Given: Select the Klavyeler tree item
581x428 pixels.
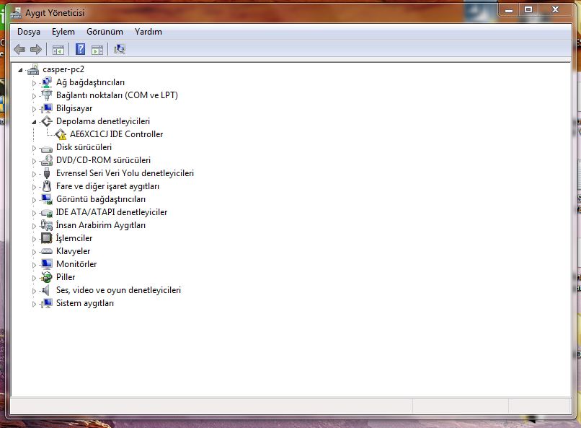Looking at the screenshot, I should 73,251.
